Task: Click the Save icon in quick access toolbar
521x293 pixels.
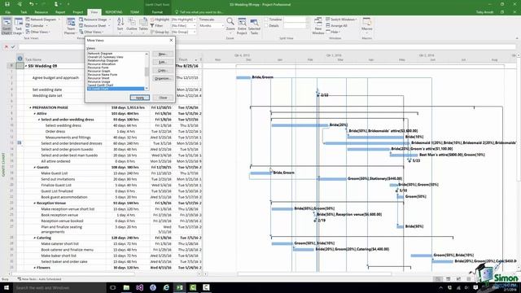Action: click(7, 4)
